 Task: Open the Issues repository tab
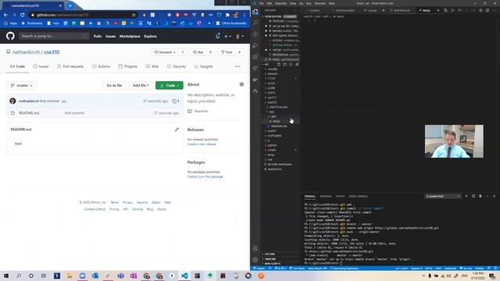point(41,66)
